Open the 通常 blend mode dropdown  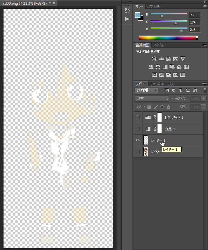pyautogui.click(x=152, y=99)
